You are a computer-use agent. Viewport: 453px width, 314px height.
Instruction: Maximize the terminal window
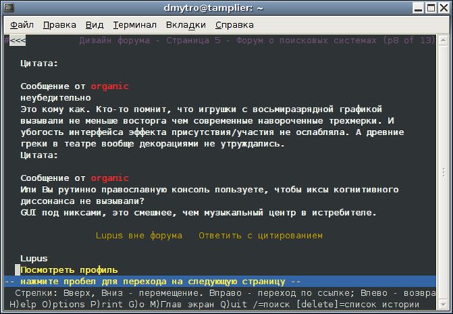tap(431, 8)
